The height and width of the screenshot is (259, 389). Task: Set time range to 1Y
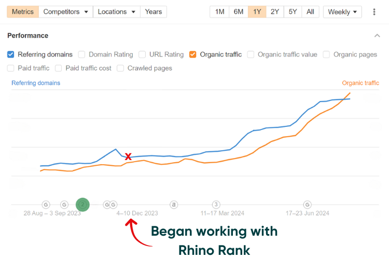pyautogui.click(x=257, y=12)
